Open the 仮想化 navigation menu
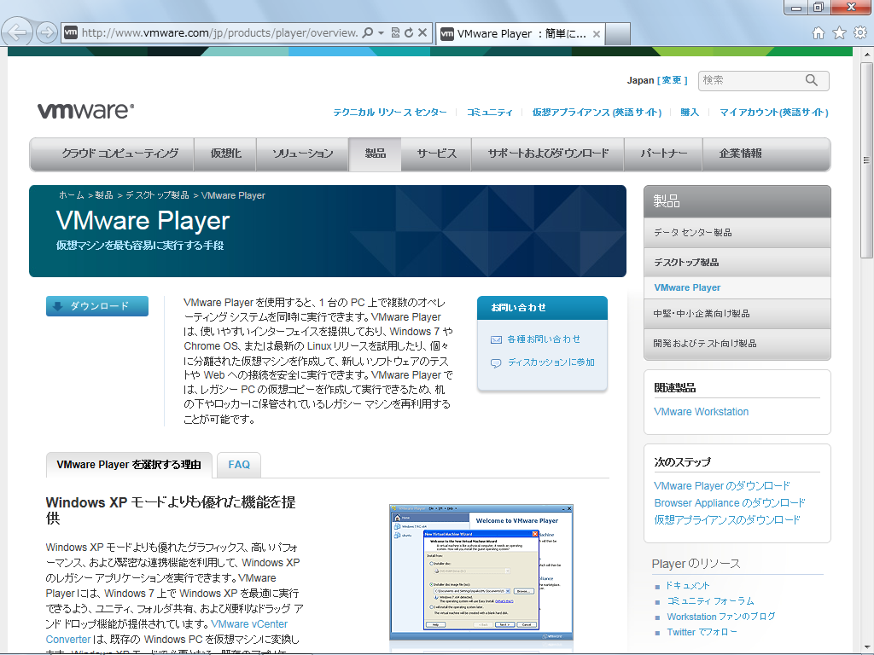The image size is (874, 655). tap(225, 154)
